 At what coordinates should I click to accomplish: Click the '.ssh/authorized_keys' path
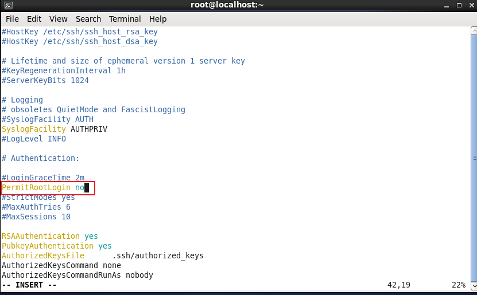click(x=158, y=255)
